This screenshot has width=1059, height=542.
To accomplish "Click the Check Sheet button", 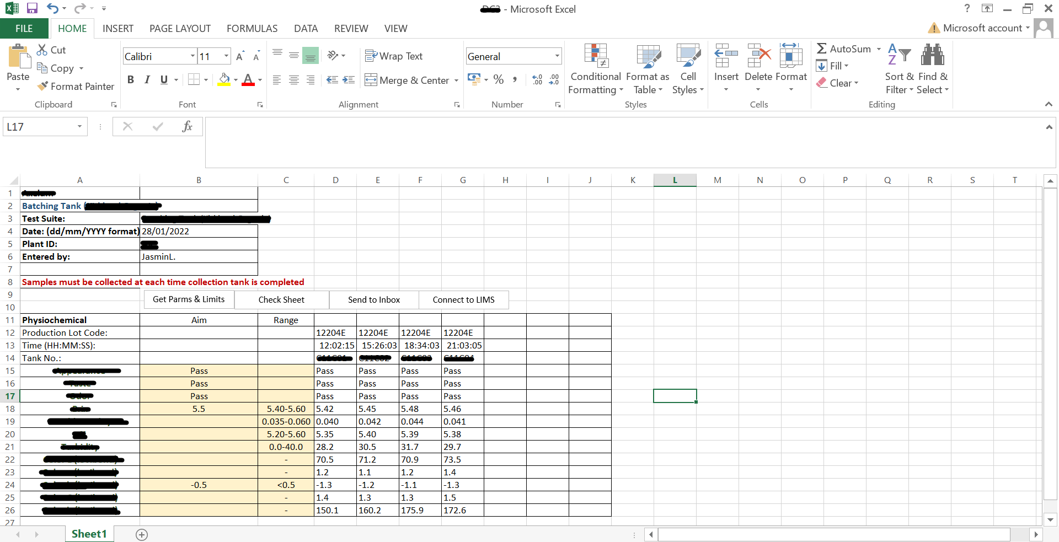I will 281,300.
